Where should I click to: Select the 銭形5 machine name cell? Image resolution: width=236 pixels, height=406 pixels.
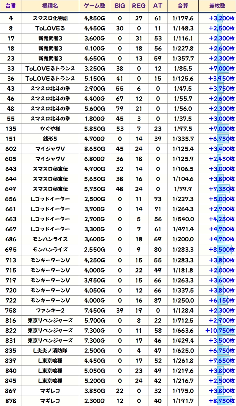pos(50,139)
